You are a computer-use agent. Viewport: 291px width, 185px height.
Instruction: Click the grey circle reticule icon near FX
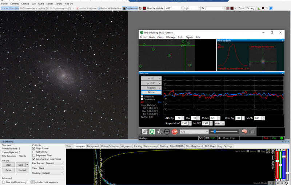(228, 8)
